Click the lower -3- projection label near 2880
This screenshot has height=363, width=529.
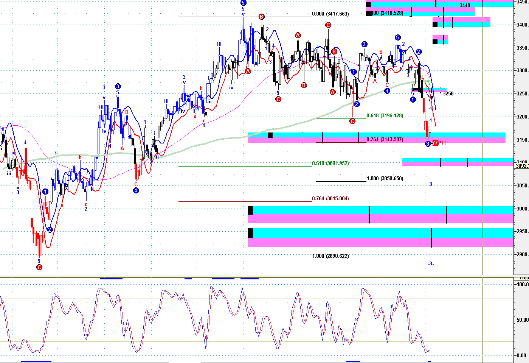tap(431, 263)
